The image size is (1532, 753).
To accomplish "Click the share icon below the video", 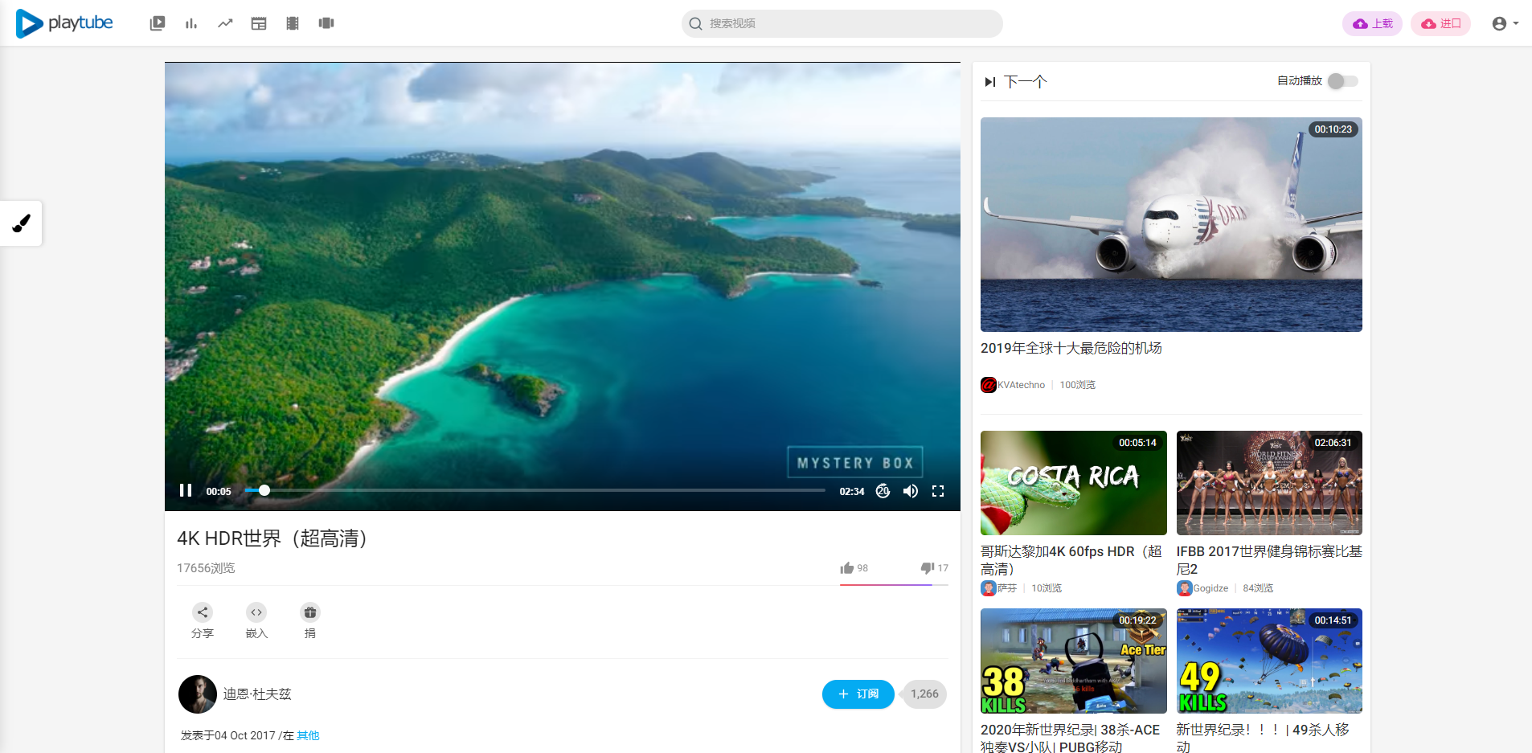I will [x=203, y=612].
